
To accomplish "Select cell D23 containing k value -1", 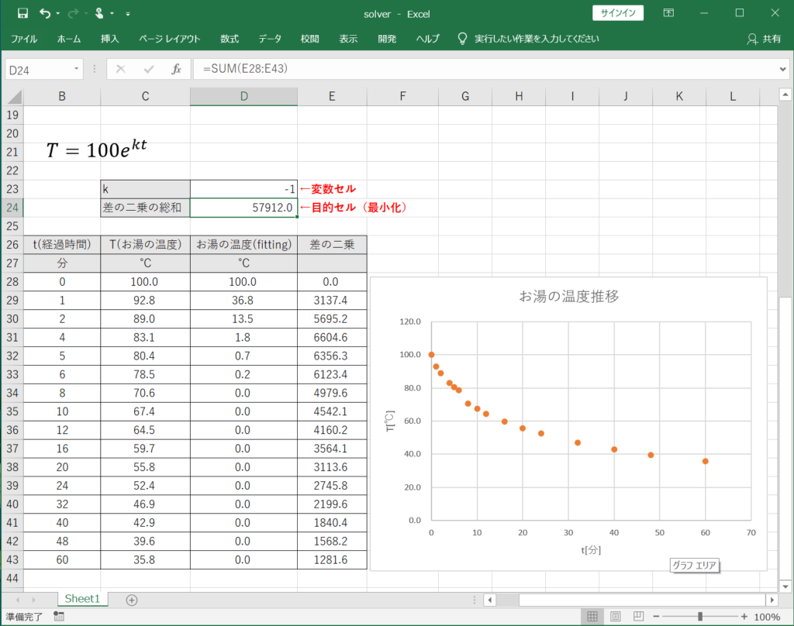I will (x=243, y=189).
